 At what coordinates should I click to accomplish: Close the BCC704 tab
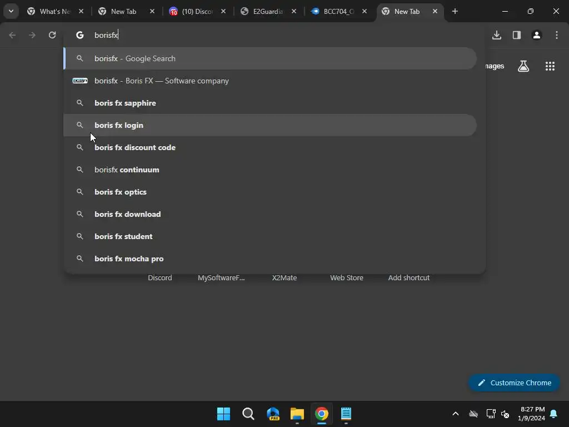tap(365, 12)
